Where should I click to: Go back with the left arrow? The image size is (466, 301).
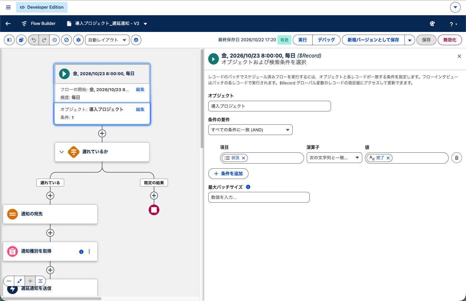(x=8, y=24)
